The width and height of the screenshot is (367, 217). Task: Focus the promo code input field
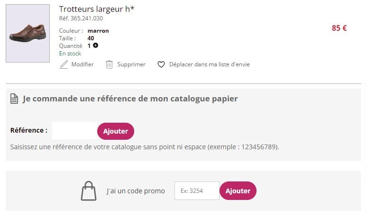click(x=197, y=190)
